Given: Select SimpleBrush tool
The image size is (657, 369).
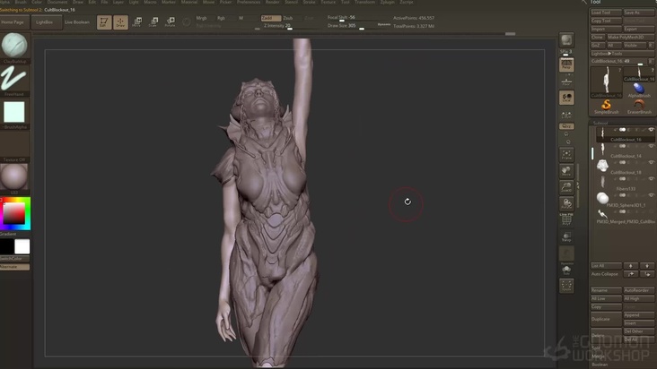Looking at the screenshot, I should (x=607, y=107).
